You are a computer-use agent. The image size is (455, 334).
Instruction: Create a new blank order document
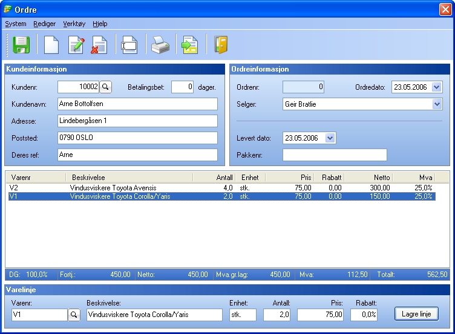pyautogui.click(x=52, y=45)
